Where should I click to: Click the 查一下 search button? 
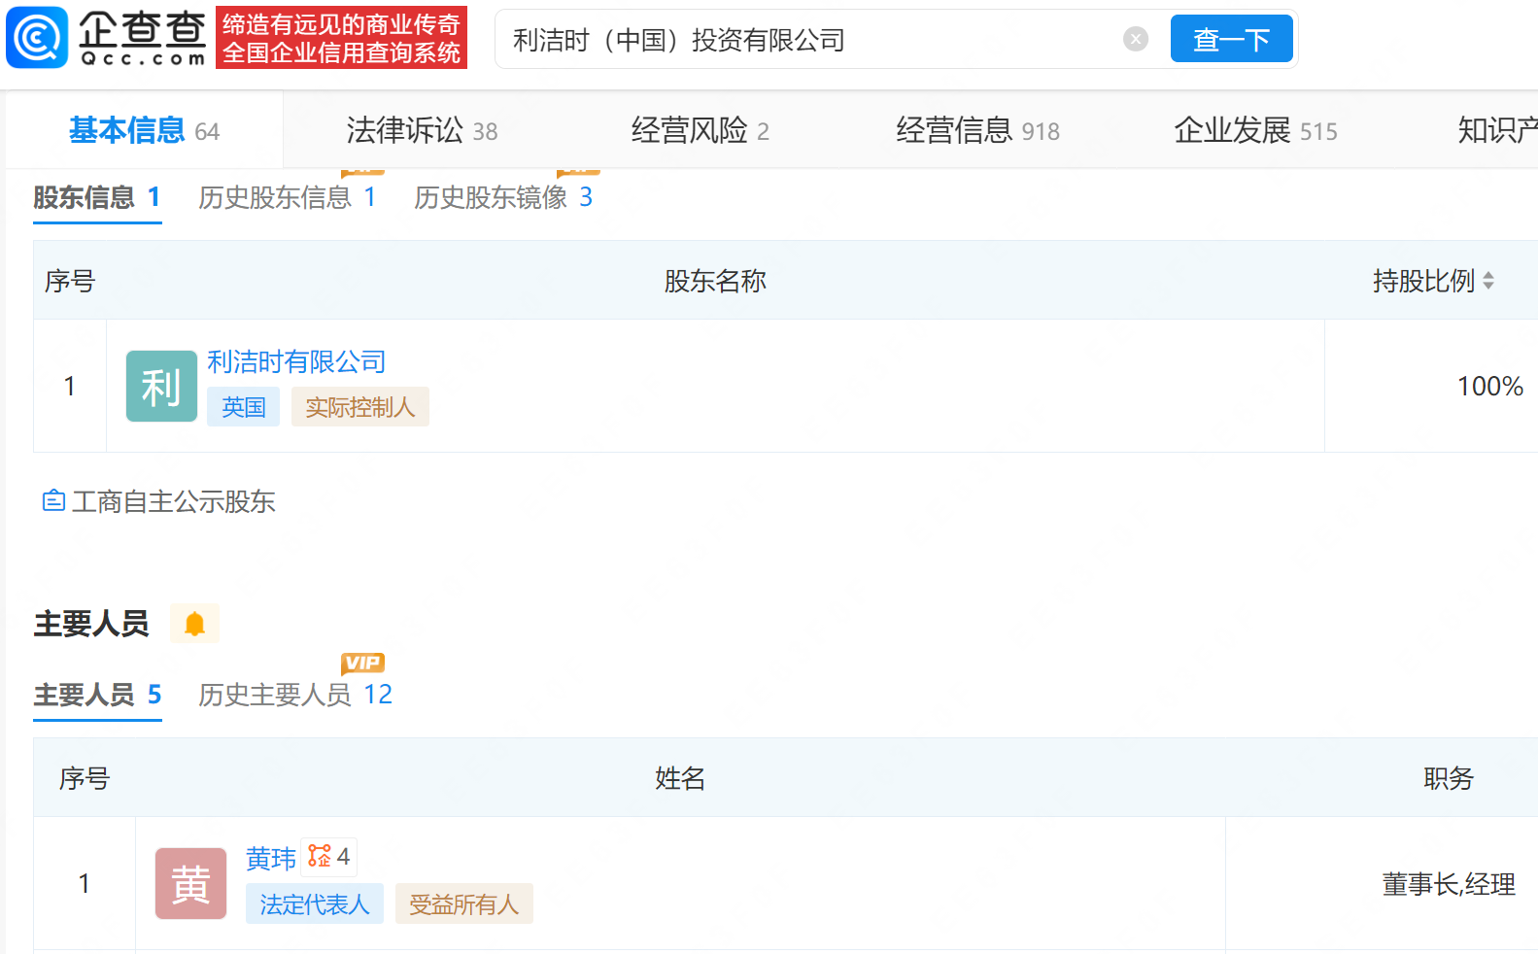1231,39
